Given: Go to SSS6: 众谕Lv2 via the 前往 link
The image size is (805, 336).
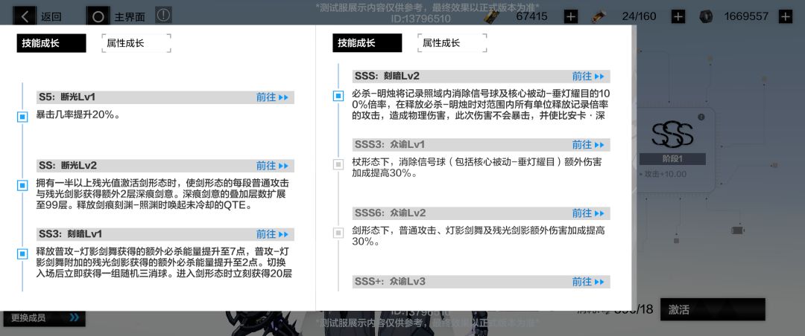Looking at the screenshot, I should pyautogui.click(x=588, y=213).
